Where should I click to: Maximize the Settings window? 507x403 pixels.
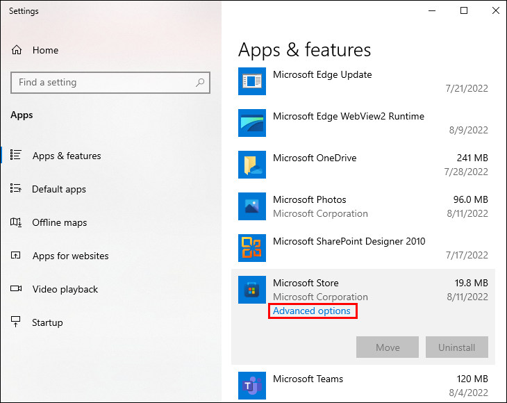point(464,10)
